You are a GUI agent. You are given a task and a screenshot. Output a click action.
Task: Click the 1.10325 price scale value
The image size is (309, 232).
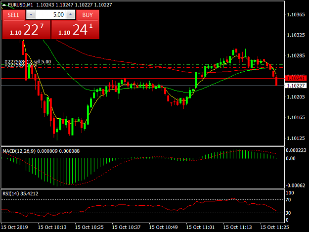[x=296, y=35]
